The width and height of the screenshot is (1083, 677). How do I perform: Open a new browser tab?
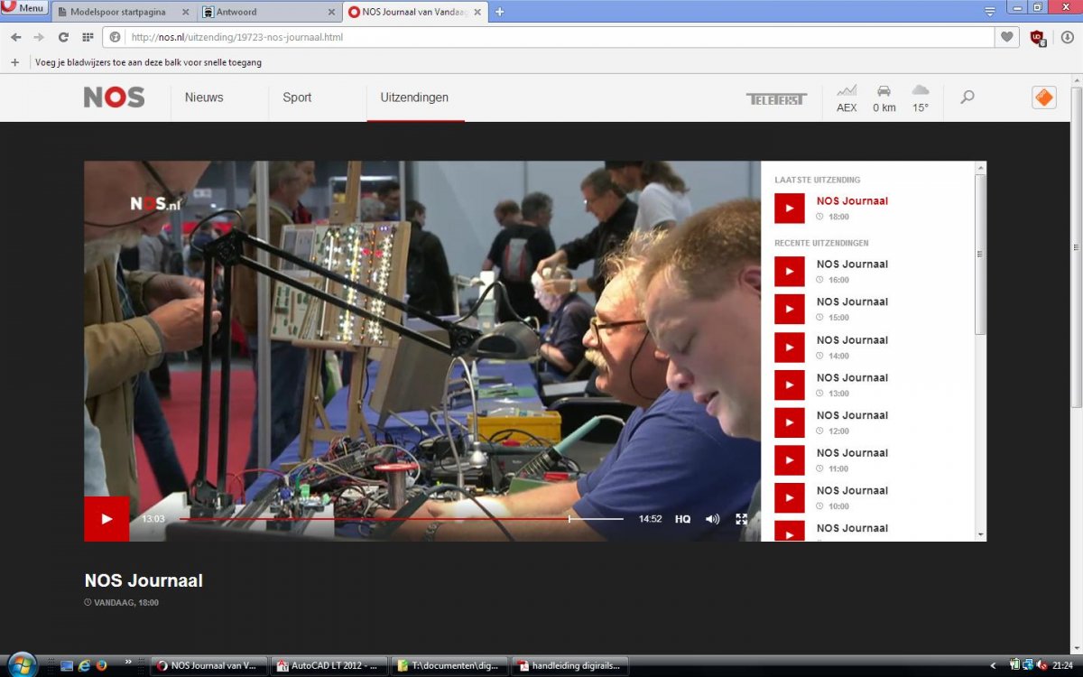coord(500,12)
